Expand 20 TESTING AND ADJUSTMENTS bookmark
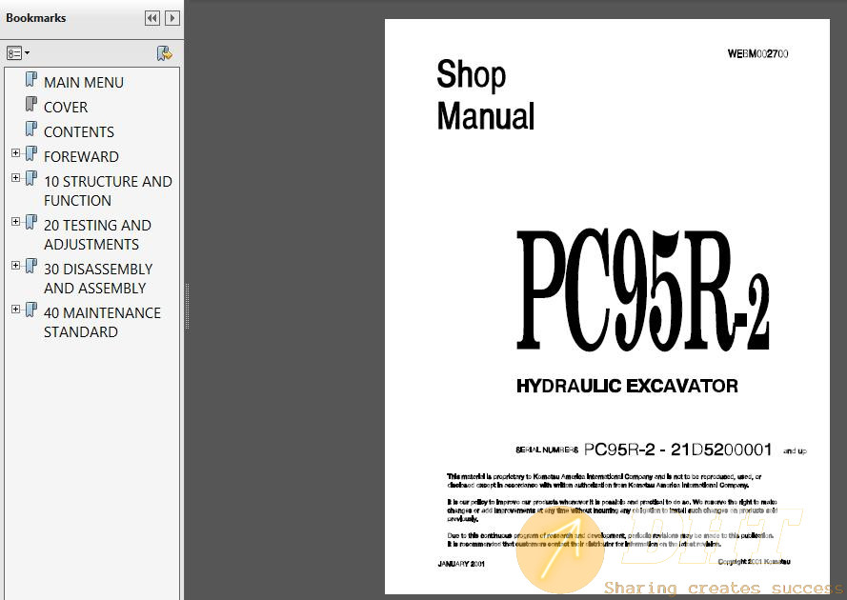This screenshot has width=847, height=600. pyautogui.click(x=15, y=221)
